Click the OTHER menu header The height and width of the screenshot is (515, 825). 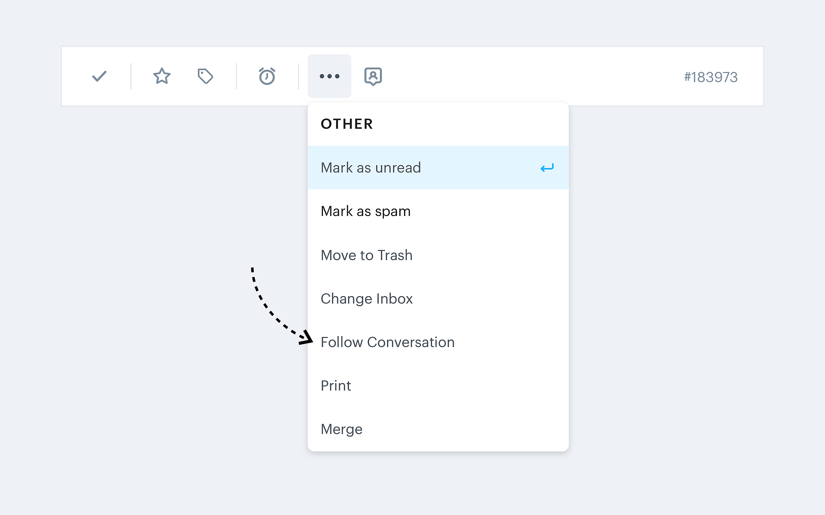(347, 124)
